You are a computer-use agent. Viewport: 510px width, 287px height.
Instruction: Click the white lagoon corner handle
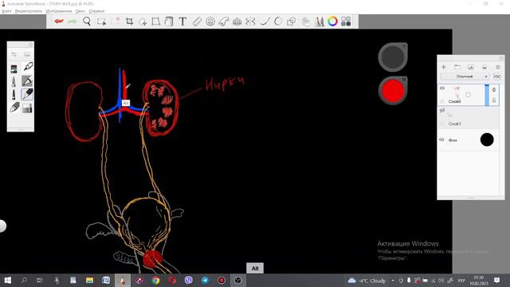(x=2, y=226)
